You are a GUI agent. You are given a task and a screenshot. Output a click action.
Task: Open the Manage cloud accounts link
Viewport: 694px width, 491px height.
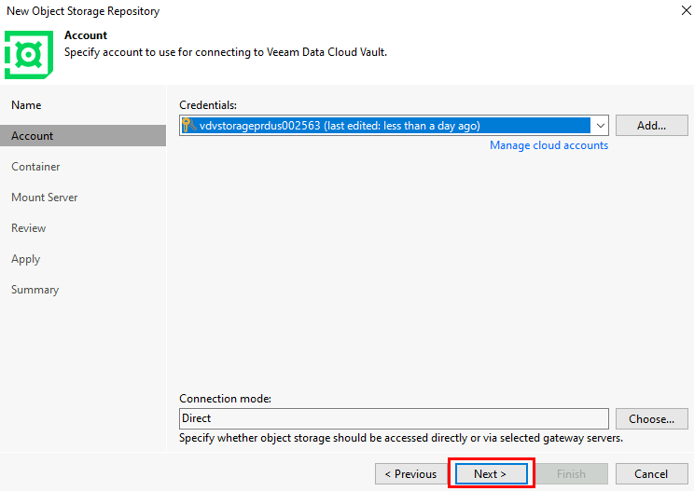click(548, 145)
